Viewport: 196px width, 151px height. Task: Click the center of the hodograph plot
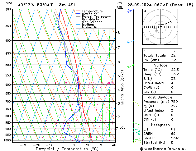point(160,26)
